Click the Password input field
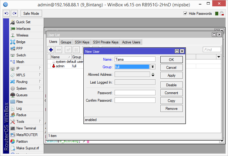Image resolution: width=228 pixels, height=156 pixels. [x=135, y=93]
